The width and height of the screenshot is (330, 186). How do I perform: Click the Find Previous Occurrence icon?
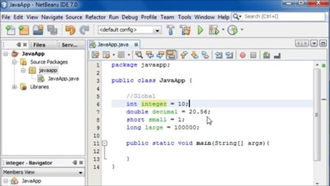point(150,55)
